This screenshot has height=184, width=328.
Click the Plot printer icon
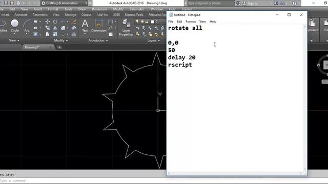pyautogui.click(x=18, y=3)
